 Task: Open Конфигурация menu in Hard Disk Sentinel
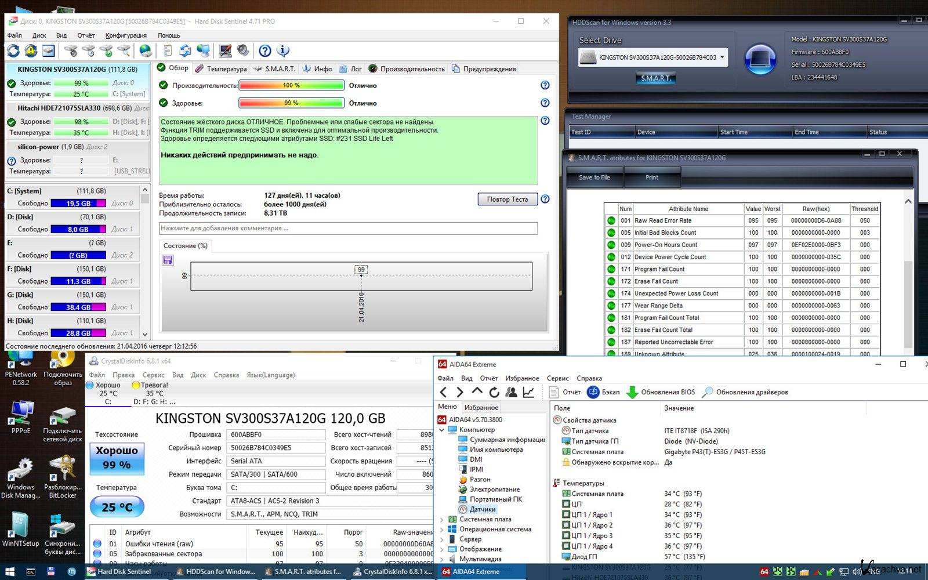tap(126, 35)
